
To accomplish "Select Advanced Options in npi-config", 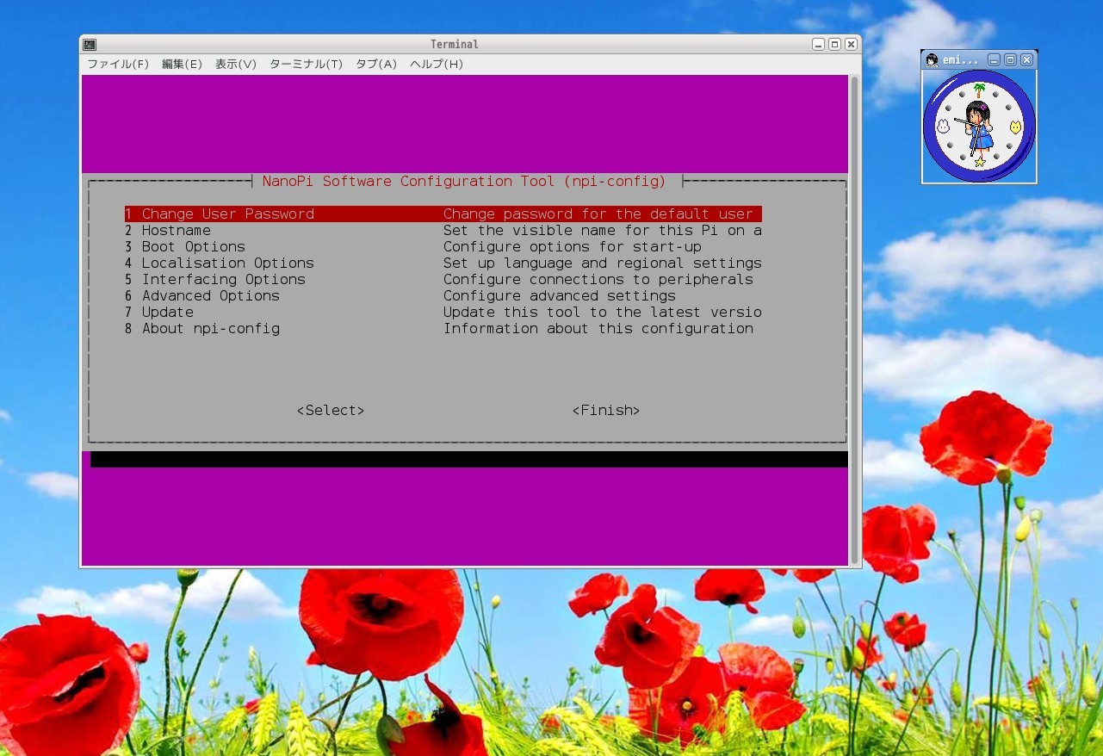I will (x=210, y=295).
